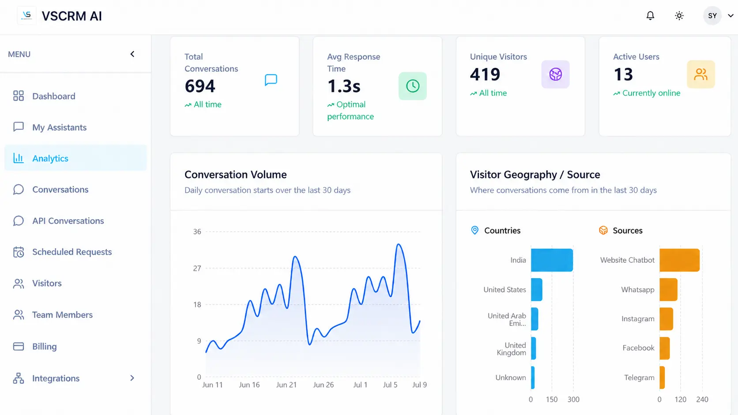This screenshot has width=738, height=415.
Task: Go to Dashboard in the sidebar
Action: [75, 96]
